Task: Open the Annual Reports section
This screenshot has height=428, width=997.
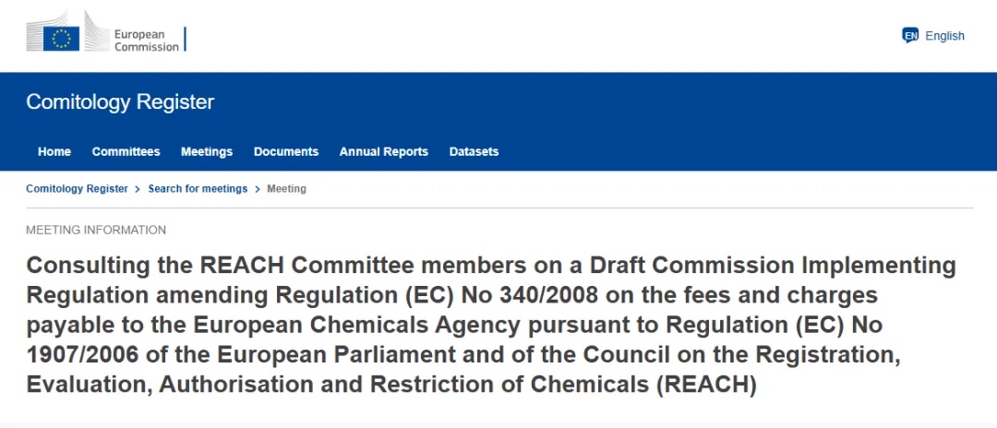Action: click(x=383, y=152)
